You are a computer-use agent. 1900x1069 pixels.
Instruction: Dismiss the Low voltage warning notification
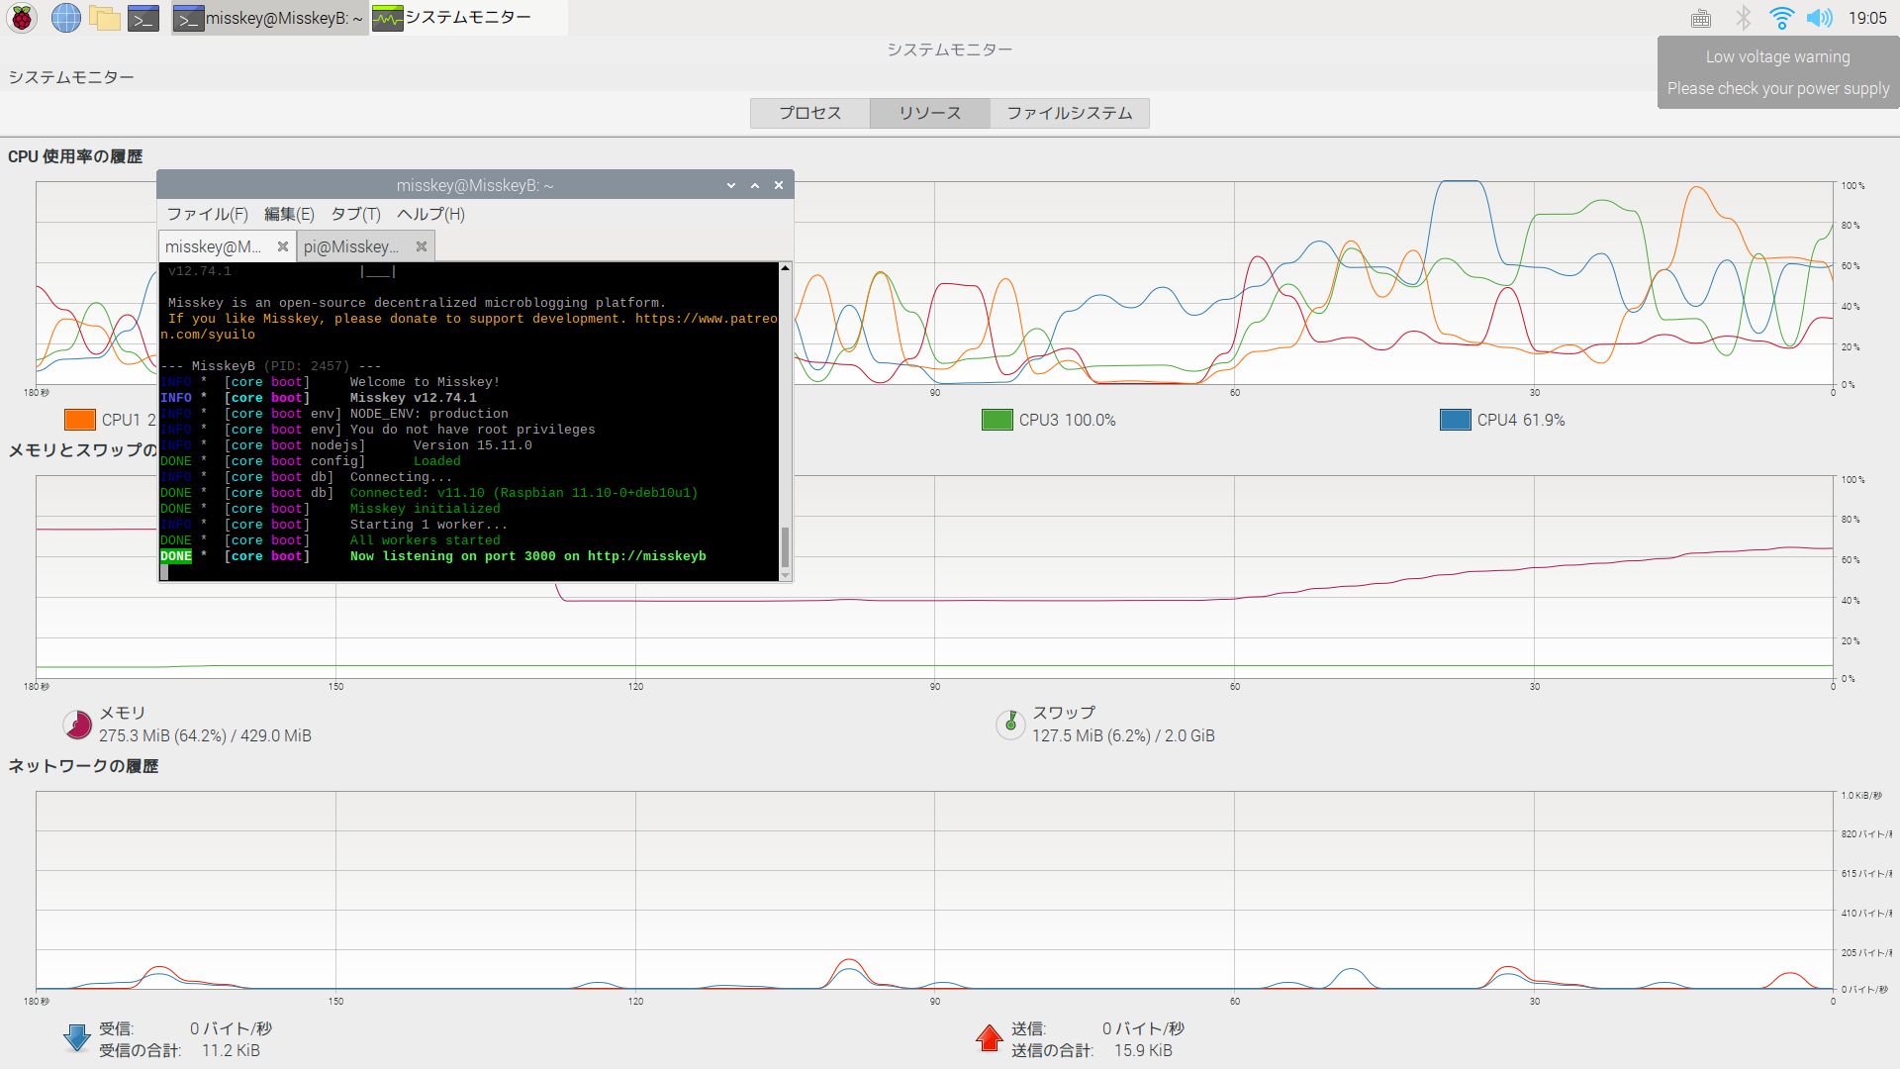click(1778, 72)
